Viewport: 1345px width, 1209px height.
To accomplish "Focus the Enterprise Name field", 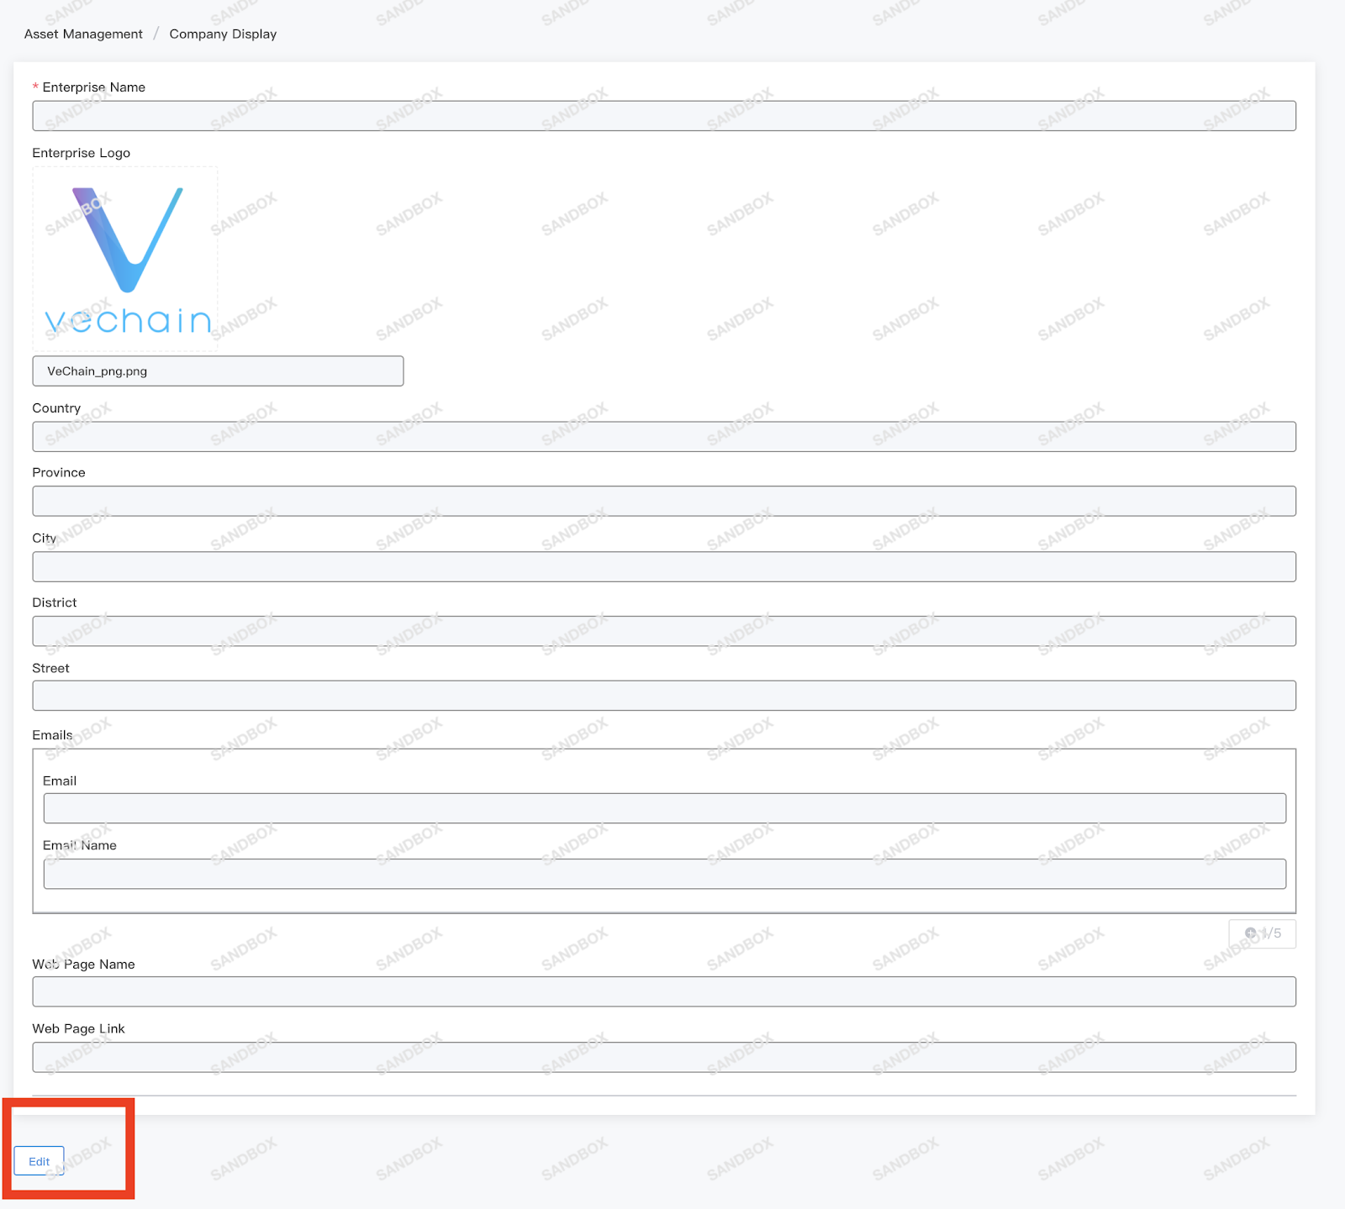I will pyautogui.click(x=664, y=116).
